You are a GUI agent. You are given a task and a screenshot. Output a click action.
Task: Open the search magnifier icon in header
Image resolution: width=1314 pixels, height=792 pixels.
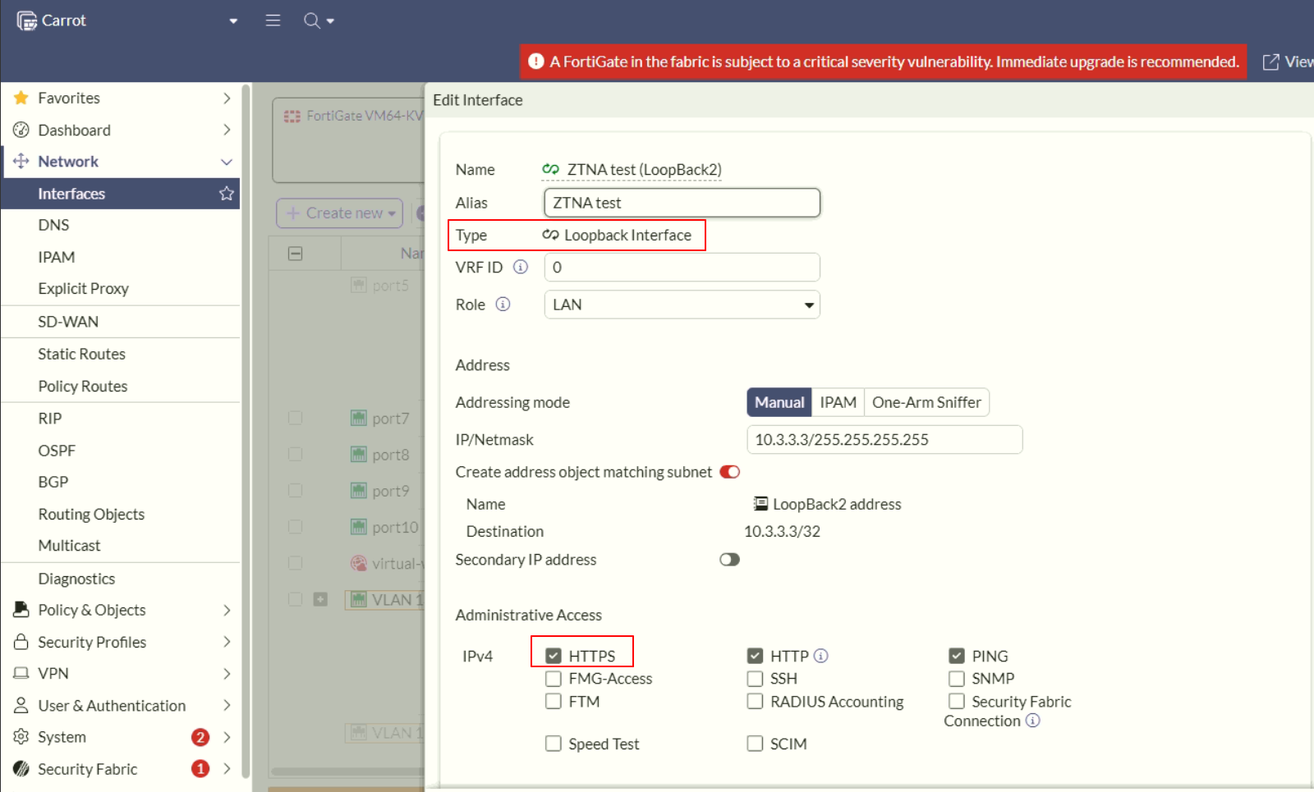pos(312,21)
